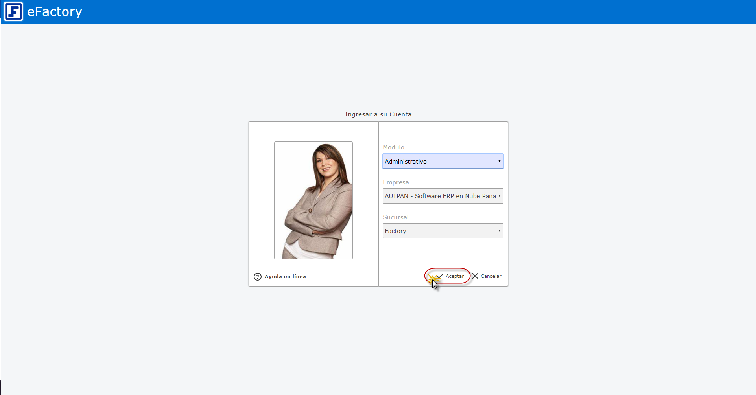This screenshot has width=756, height=395.
Task: Click the eFactory title text
Action: [x=55, y=11]
